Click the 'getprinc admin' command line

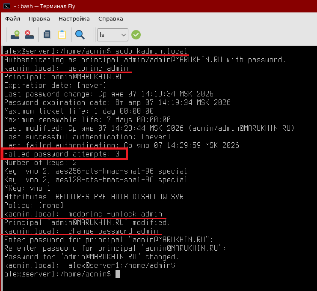click(98, 68)
